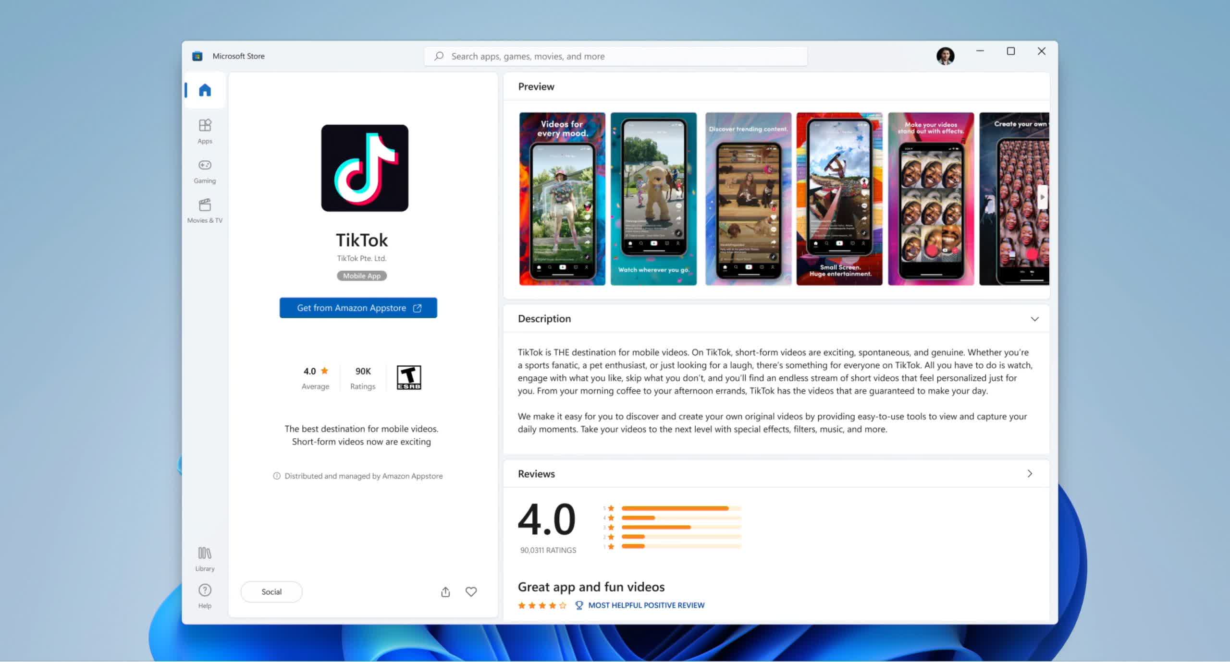Add TikTok to wishlist with heart icon
Image resolution: width=1230 pixels, height=662 pixels.
click(471, 592)
